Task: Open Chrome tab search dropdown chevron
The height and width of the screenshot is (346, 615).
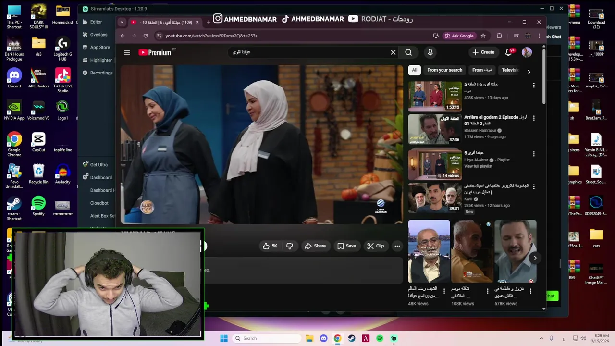Action: point(122,22)
